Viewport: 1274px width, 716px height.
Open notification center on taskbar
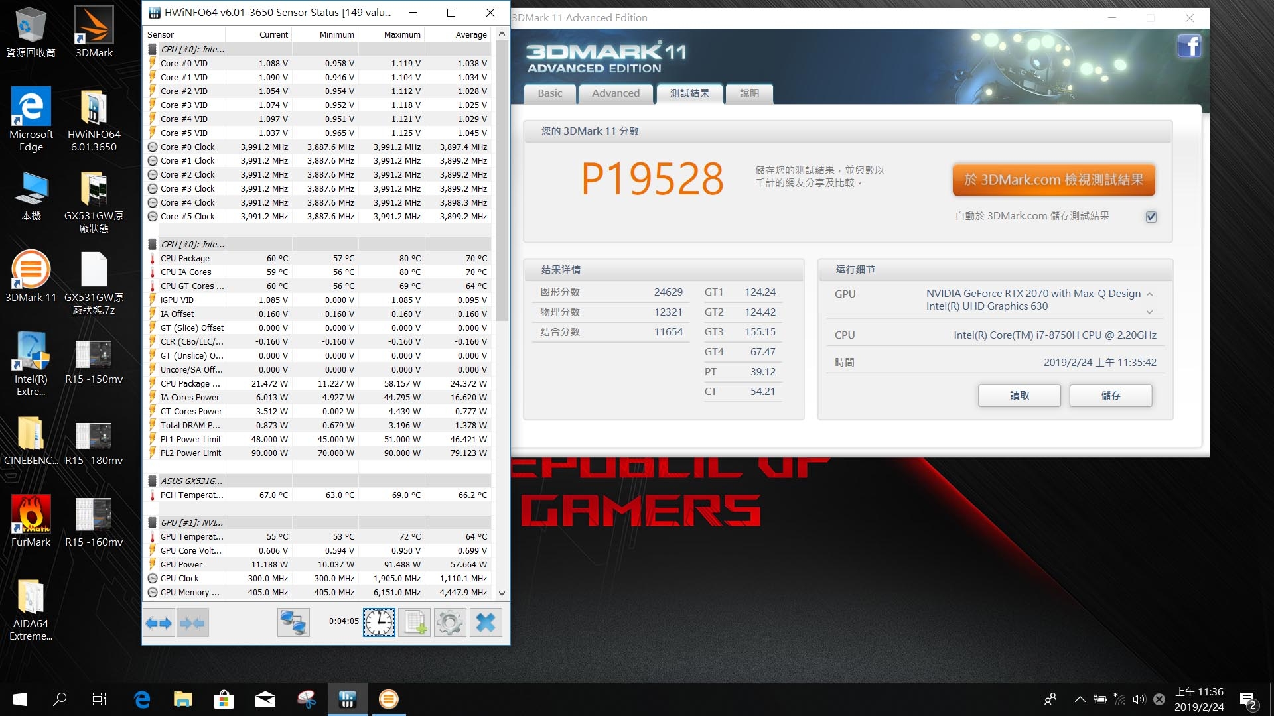click(x=1248, y=700)
